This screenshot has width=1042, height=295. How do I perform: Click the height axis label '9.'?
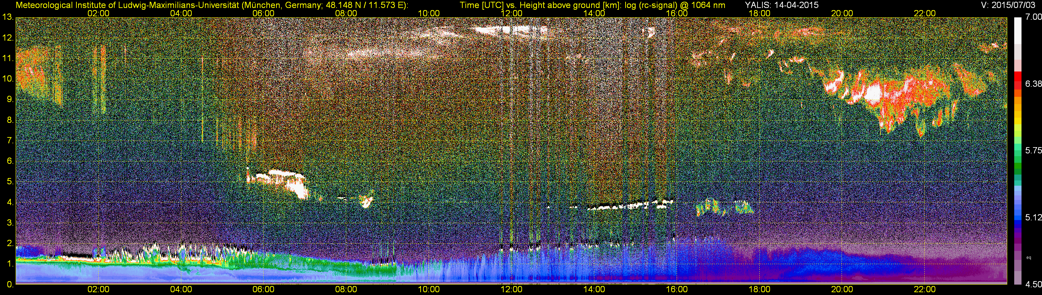tap(10, 99)
